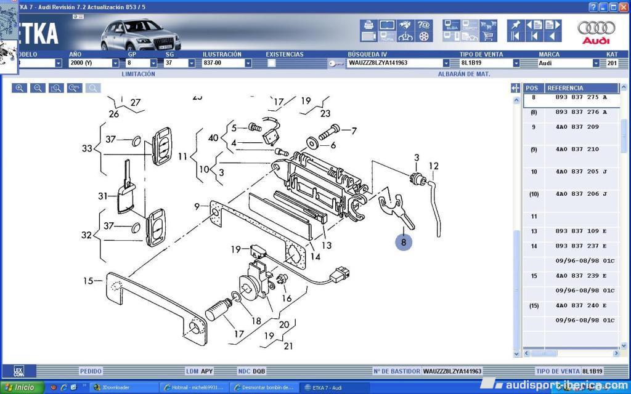
Task: Open the Modelo dropdown arrow
Action: point(59,63)
